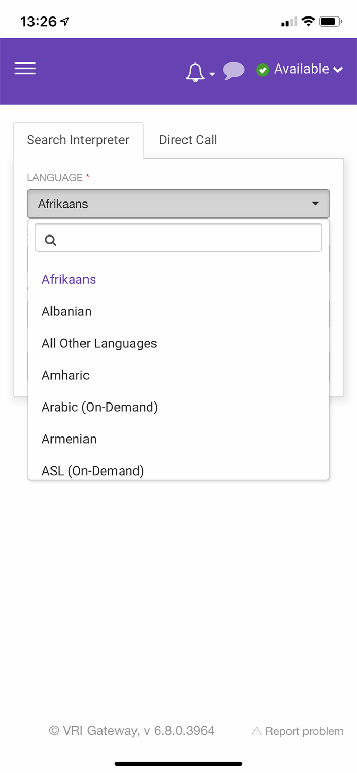Select the All Other Languages option
The width and height of the screenshot is (357, 773).
(x=99, y=343)
